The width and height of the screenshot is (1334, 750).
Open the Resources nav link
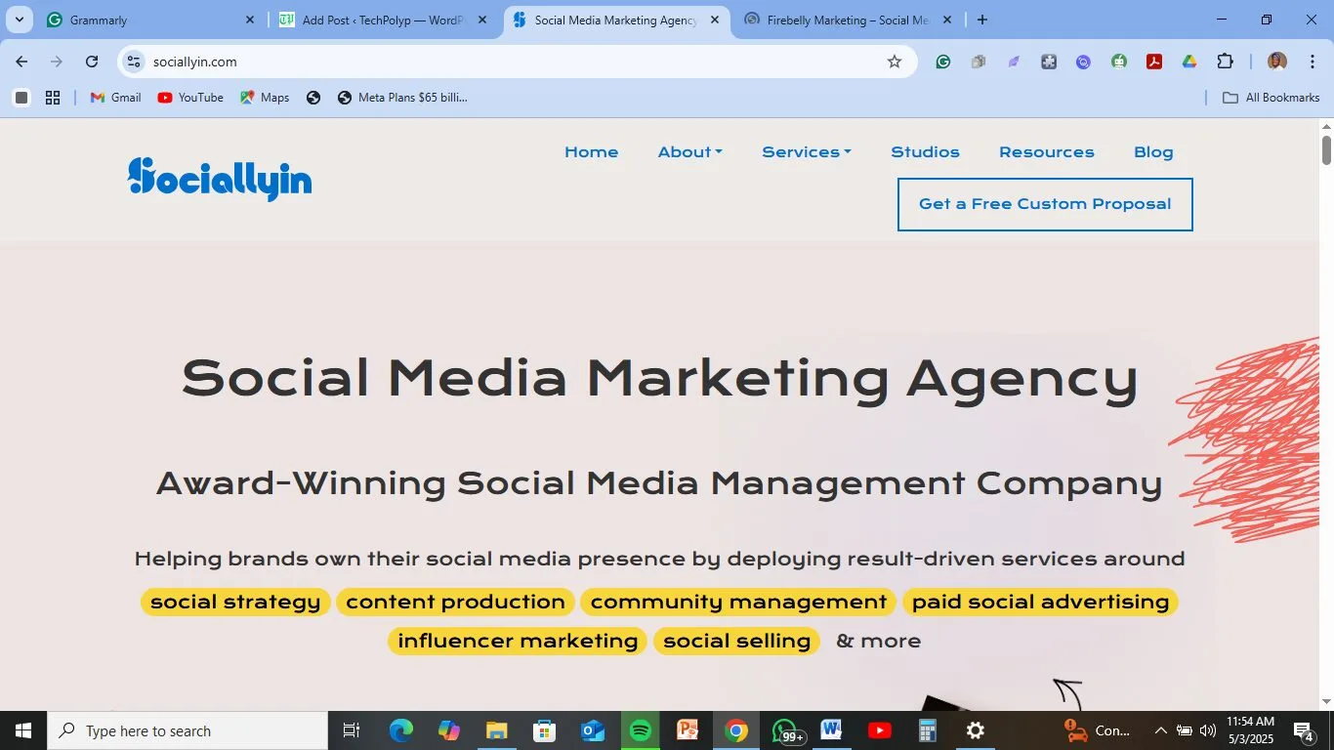(x=1047, y=152)
